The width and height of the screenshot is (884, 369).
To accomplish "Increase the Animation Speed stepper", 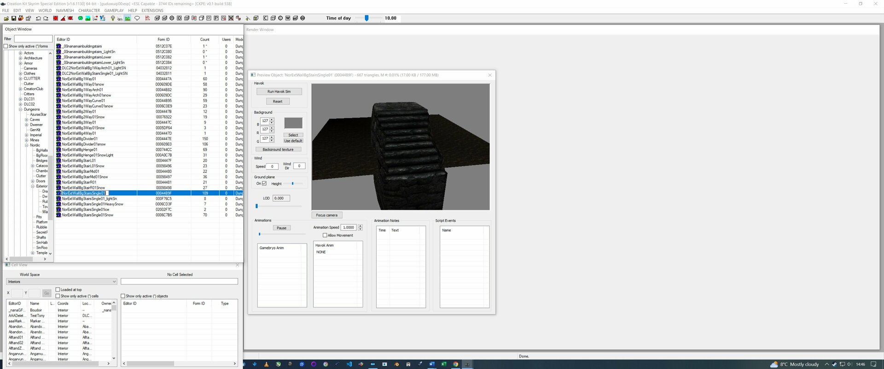I will (x=360, y=226).
